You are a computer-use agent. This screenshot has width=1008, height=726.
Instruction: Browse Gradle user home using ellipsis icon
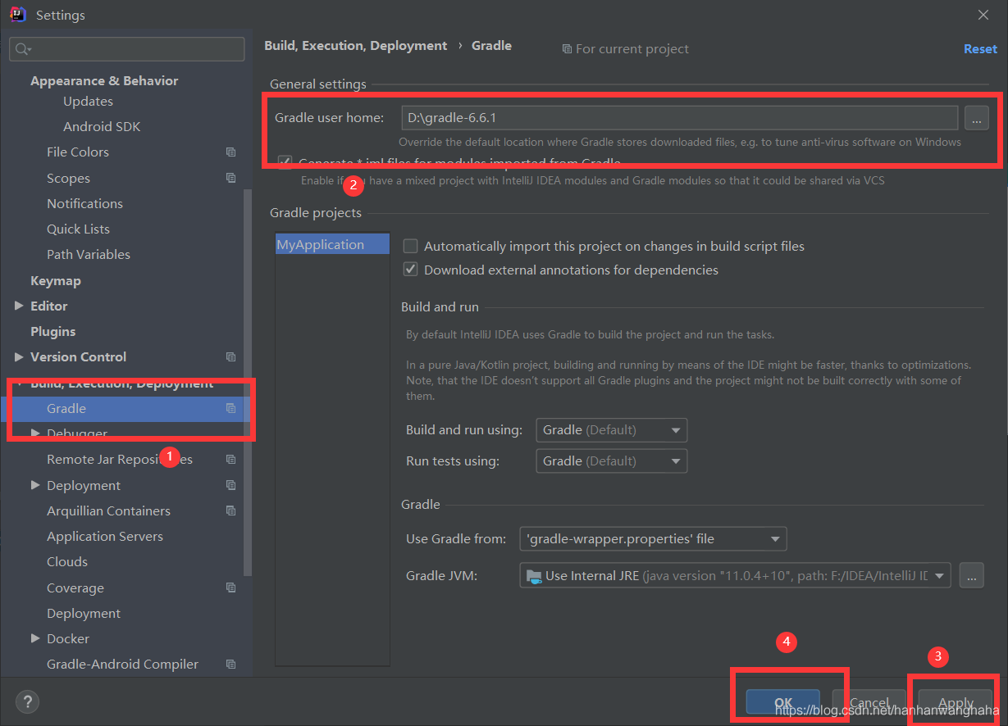[976, 117]
